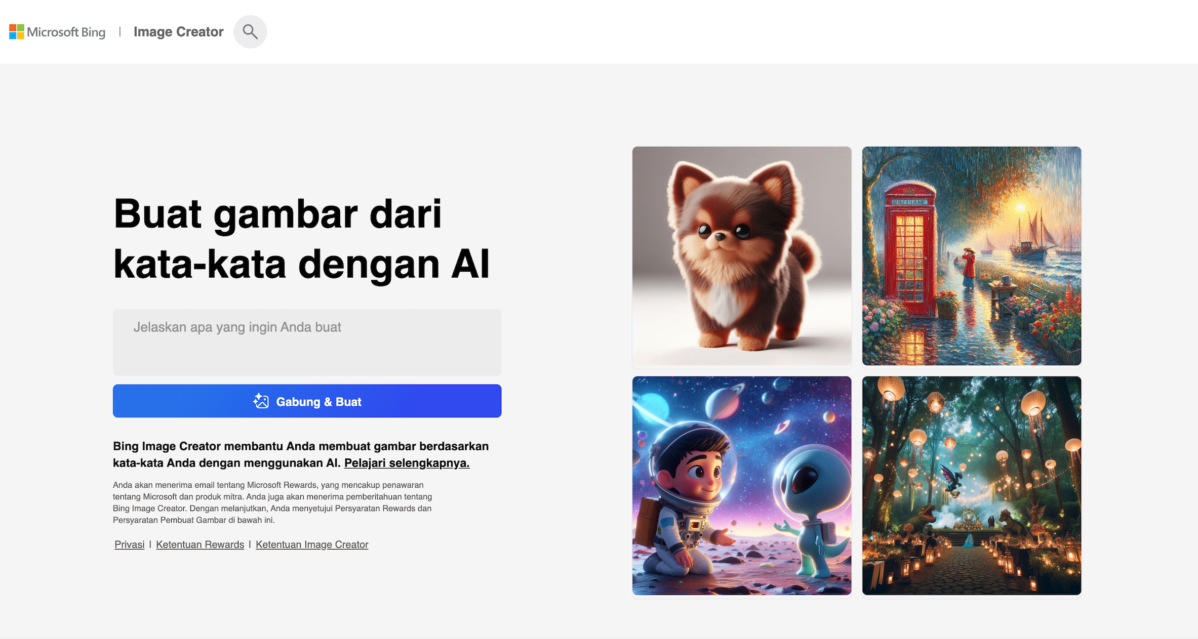Open the magnifying glass search icon

250,32
